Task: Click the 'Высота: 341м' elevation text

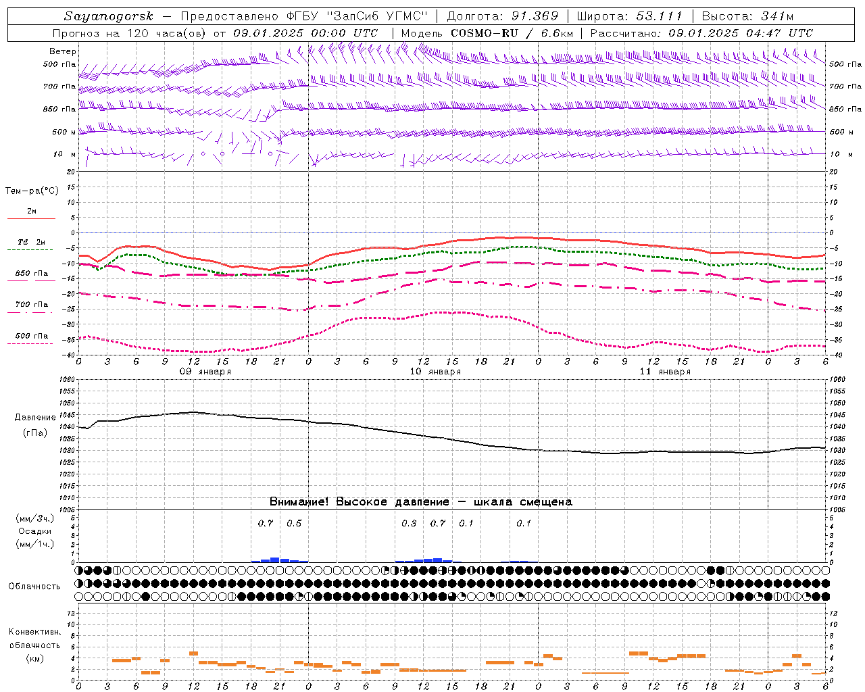Action: pos(747,16)
